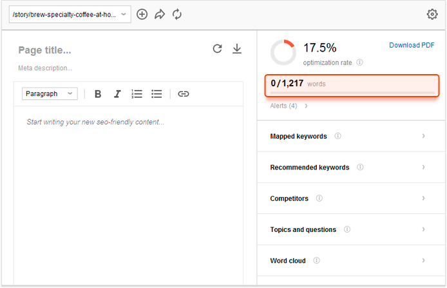Open the page URL dropdown
Screen dimensions: 447x288
pos(70,14)
